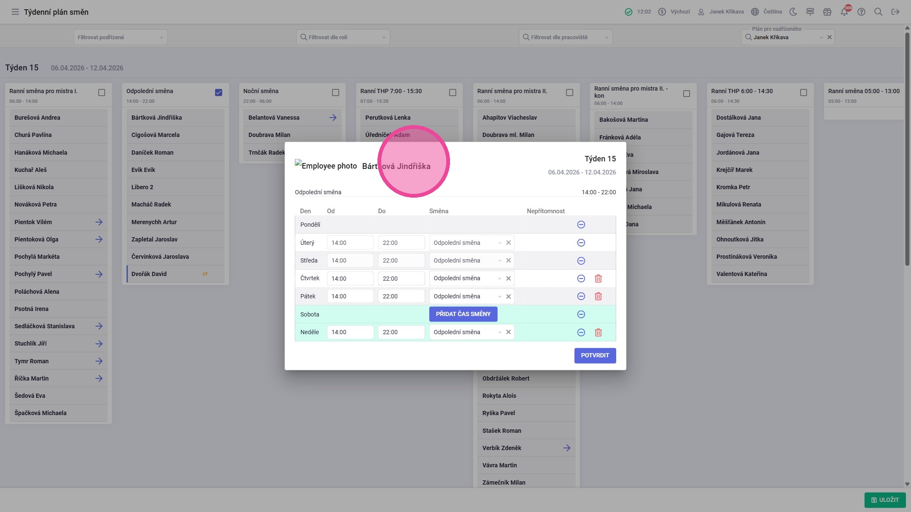Image resolution: width=911 pixels, height=512 pixels.
Task: Mark absence for Pondělí with minus icon
Action: pyautogui.click(x=581, y=225)
